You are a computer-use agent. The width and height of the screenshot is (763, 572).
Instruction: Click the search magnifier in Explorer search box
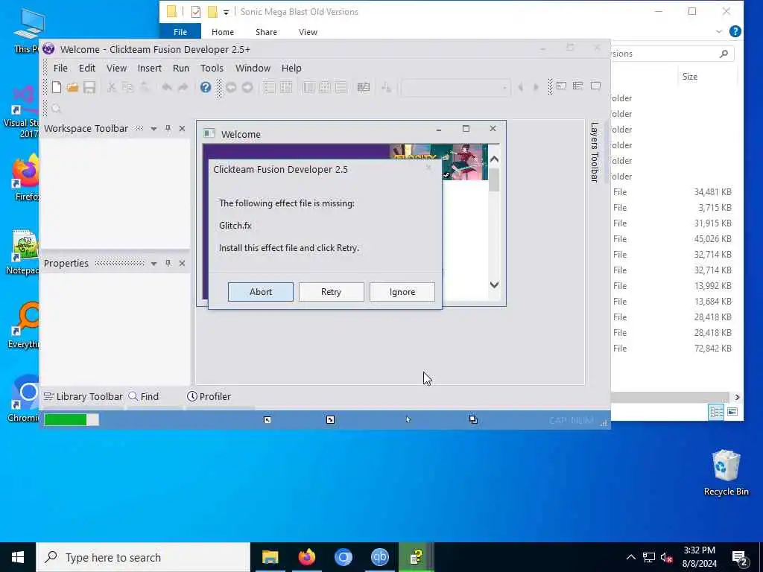click(x=724, y=54)
